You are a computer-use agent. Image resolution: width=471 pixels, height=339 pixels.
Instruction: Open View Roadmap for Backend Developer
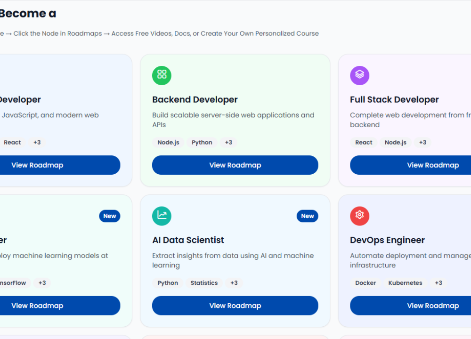click(x=235, y=165)
